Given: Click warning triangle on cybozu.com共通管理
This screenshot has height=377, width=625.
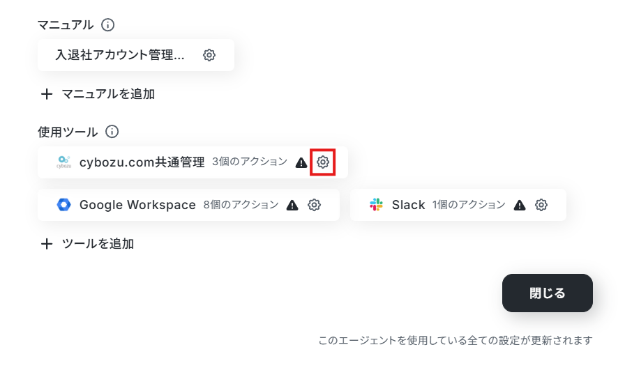Looking at the screenshot, I should point(301,162).
